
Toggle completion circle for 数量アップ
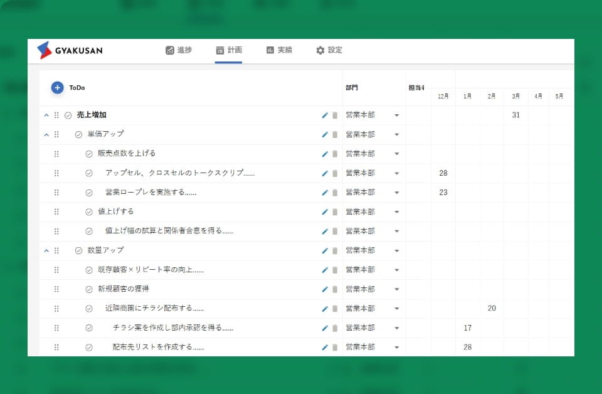[78, 251]
